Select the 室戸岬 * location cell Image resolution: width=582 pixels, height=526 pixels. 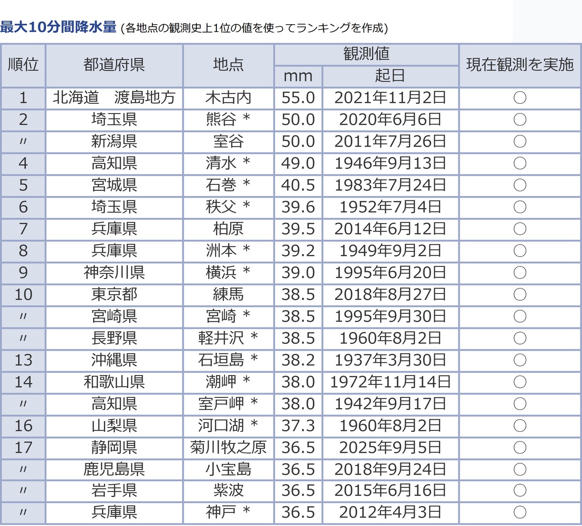click(x=228, y=404)
